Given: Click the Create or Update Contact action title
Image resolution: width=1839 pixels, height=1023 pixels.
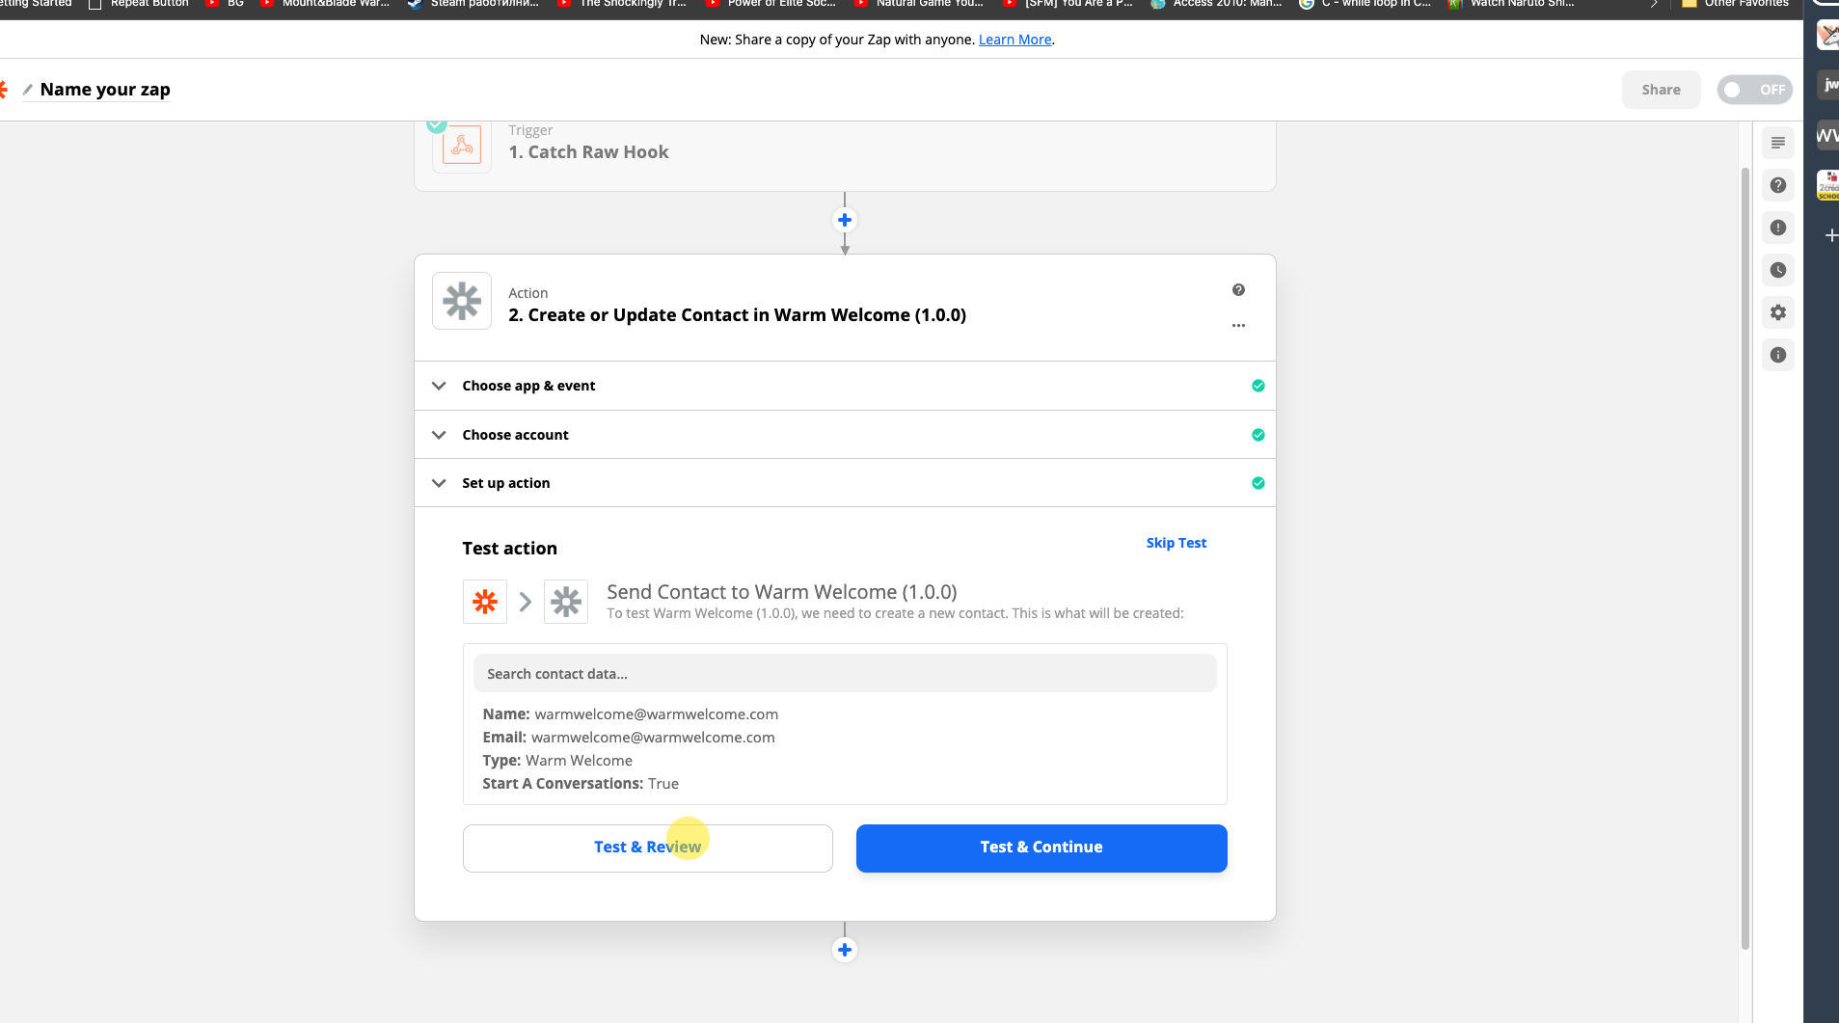Looking at the screenshot, I should pyautogui.click(x=738, y=315).
